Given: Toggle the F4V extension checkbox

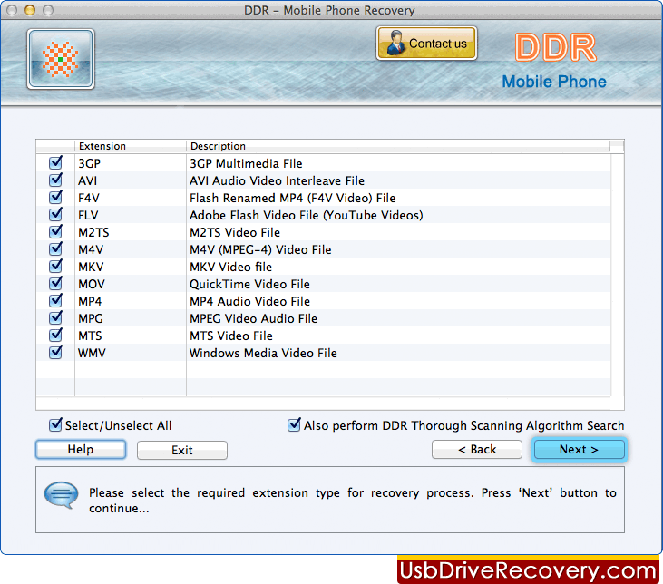Looking at the screenshot, I should pyautogui.click(x=55, y=198).
